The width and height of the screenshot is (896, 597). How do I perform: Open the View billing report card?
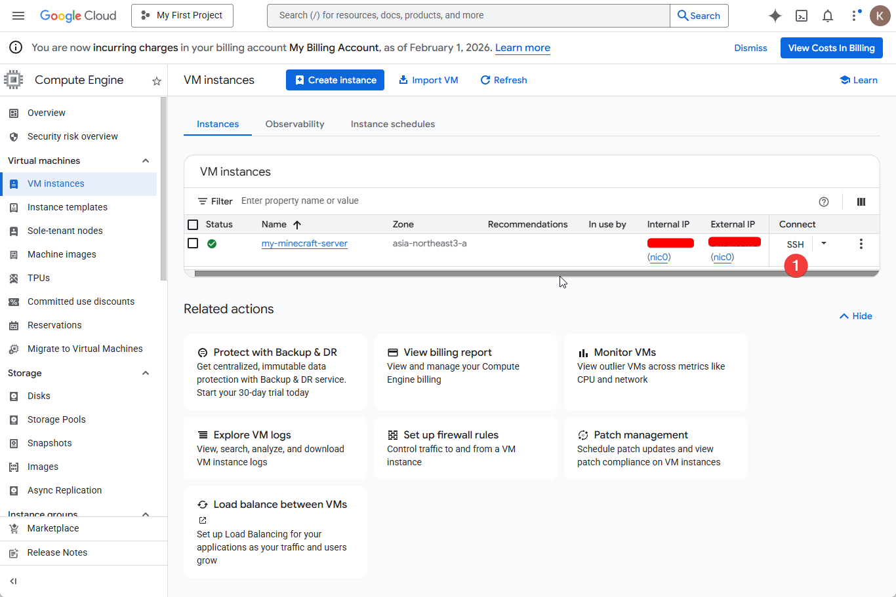[466, 372]
